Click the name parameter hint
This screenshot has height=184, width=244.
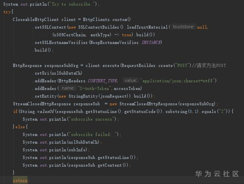[x=68, y=88]
